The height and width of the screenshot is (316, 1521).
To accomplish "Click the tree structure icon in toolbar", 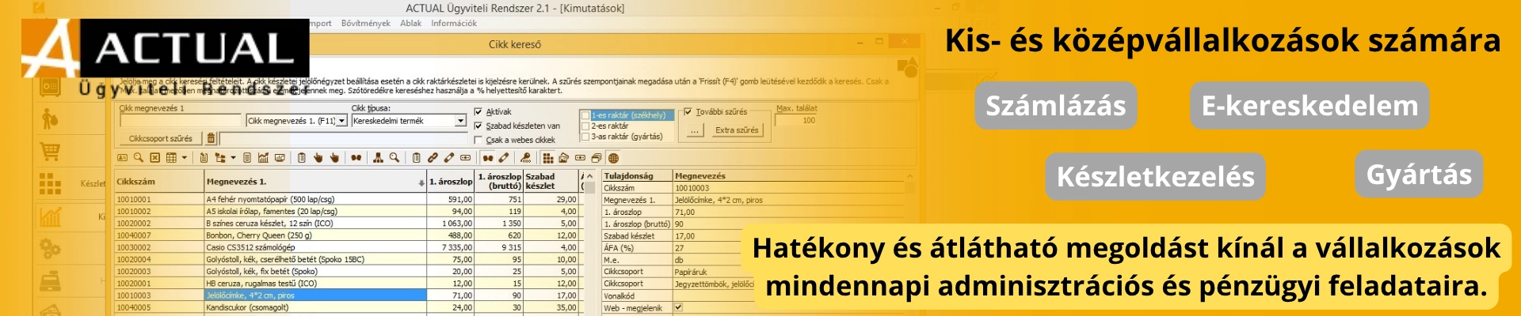I will click(x=219, y=158).
